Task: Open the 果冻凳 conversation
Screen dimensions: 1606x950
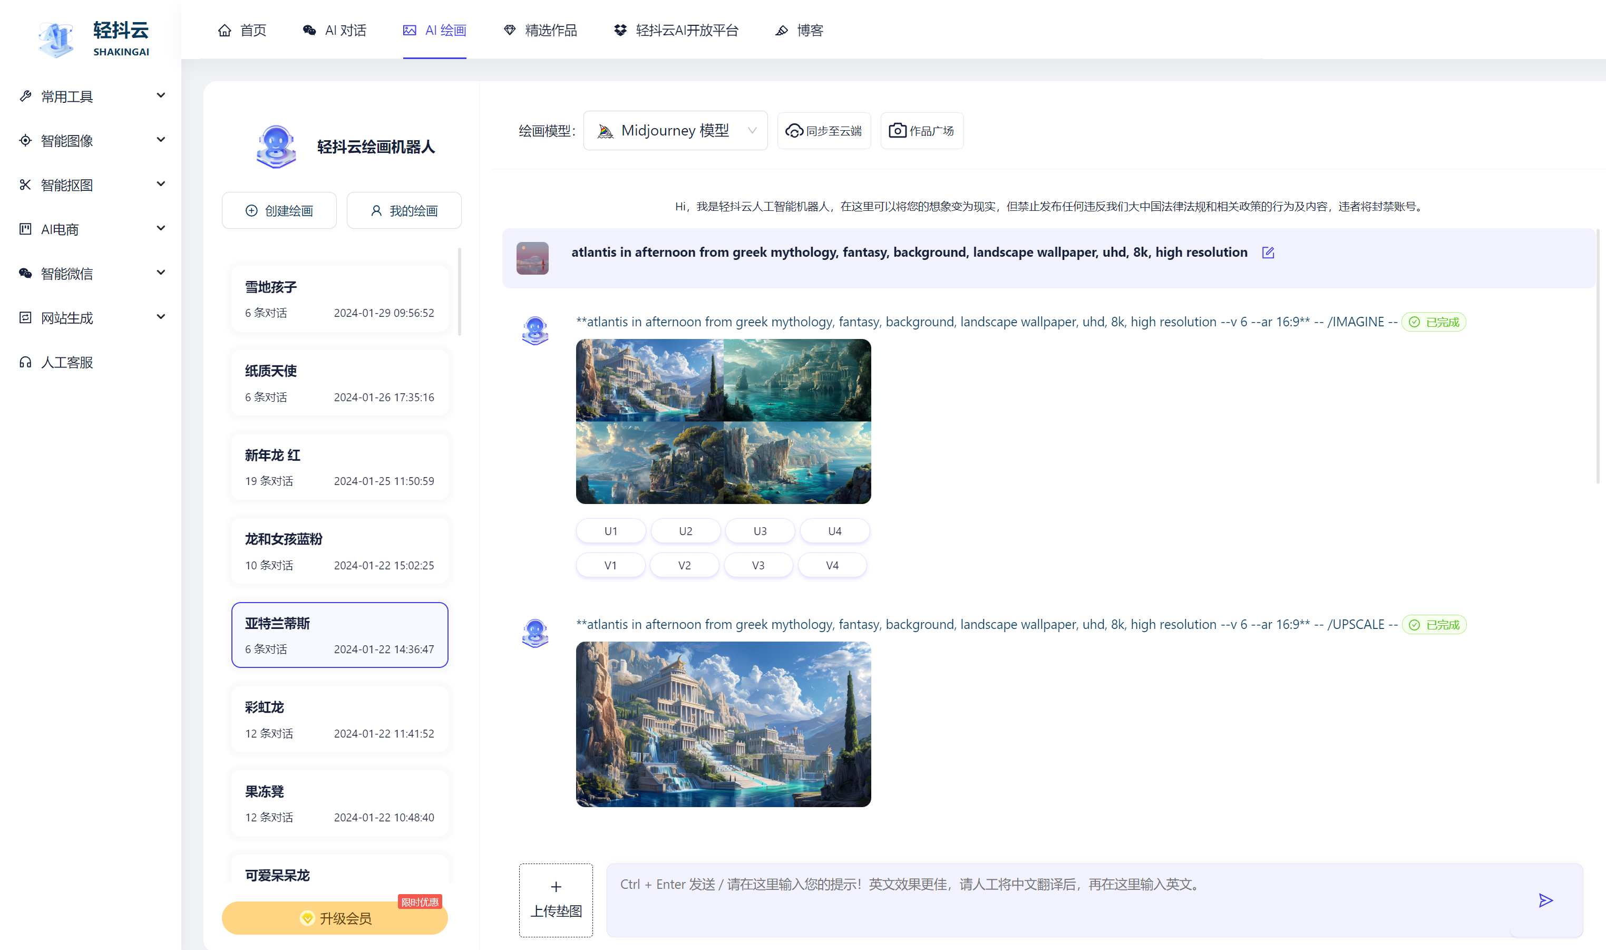Action: pyautogui.click(x=340, y=803)
